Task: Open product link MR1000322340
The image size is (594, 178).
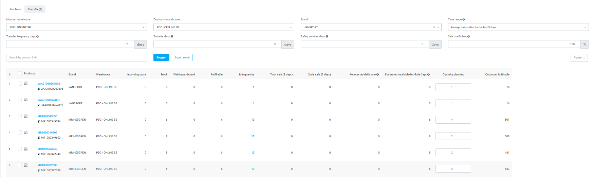Action: tap(48, 149)
